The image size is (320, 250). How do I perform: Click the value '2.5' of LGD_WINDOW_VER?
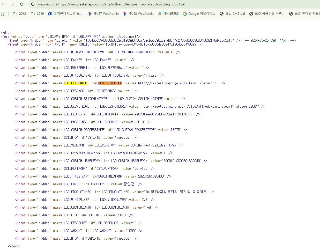coord(145,200)
